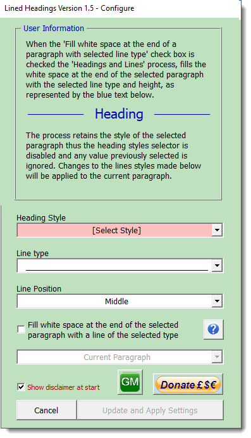Viewport: 251px width, 438px height.
Task: Click the Fill white space option text
Action: coord(103,330)
